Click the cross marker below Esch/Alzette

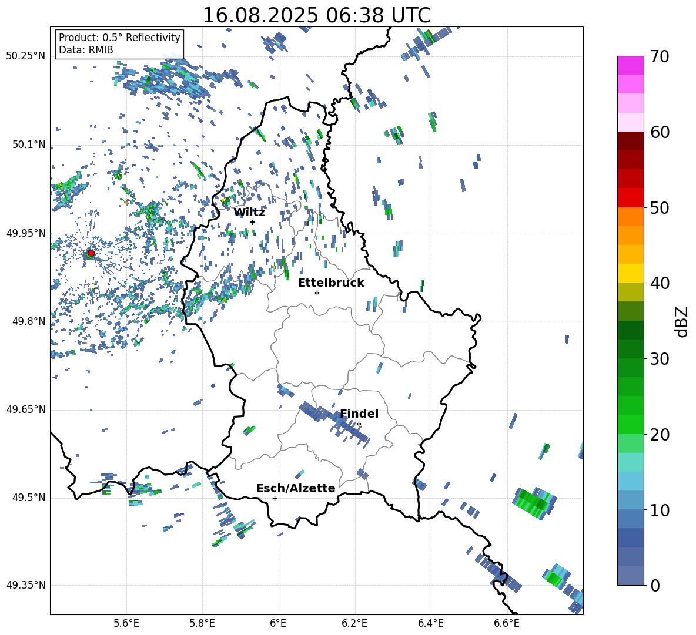[x=275, y=498]
